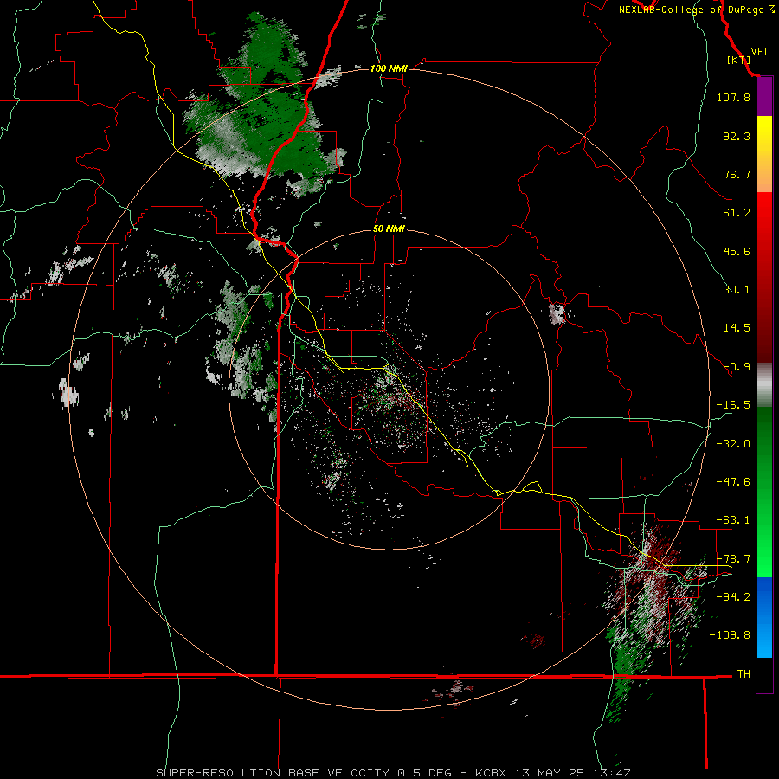Viewport: 779px width, 779px height.
Task: Click the -63.1 velocity scale value
Action: (733, 520)
